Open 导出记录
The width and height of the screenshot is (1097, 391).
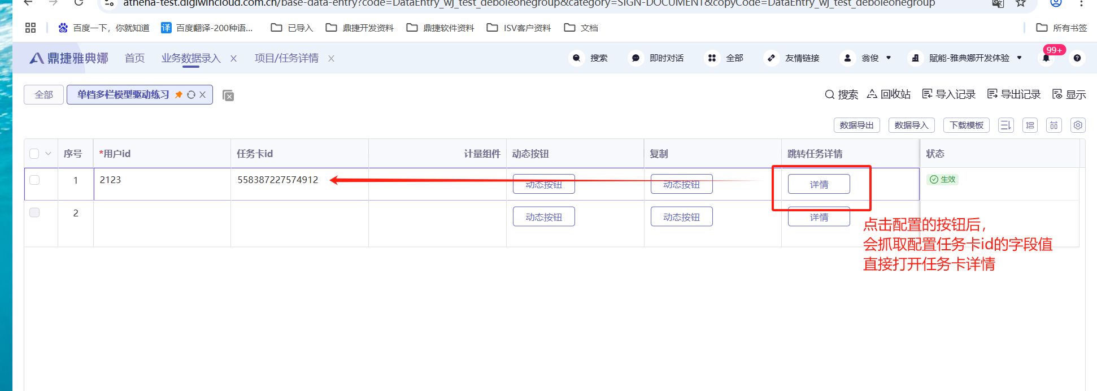pyautogui.click(x=1014, y=94)
